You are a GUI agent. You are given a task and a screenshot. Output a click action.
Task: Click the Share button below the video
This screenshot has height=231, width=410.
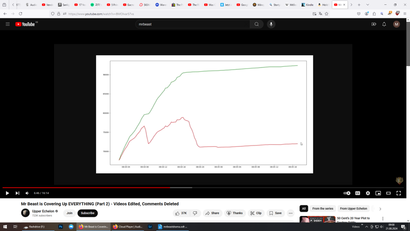coord(212,213)
